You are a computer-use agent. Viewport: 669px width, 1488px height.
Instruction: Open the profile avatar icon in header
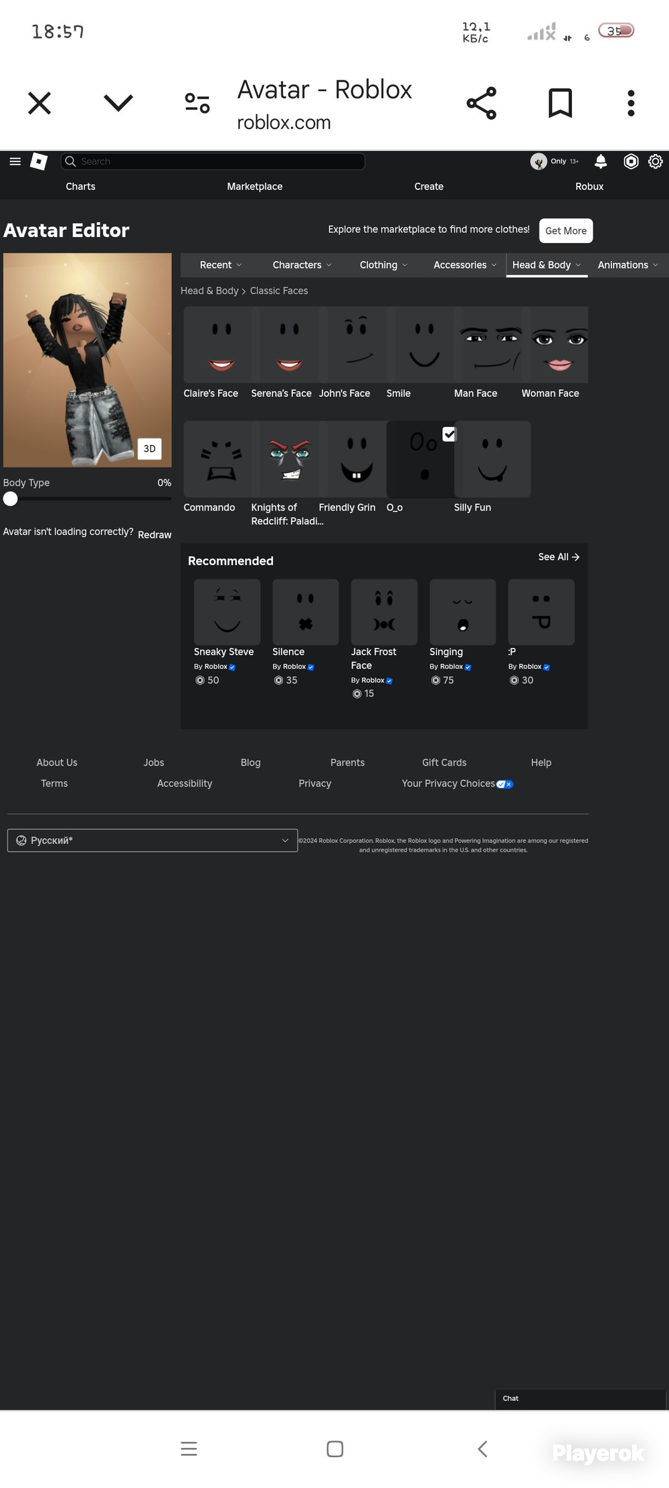coord(539,161)
